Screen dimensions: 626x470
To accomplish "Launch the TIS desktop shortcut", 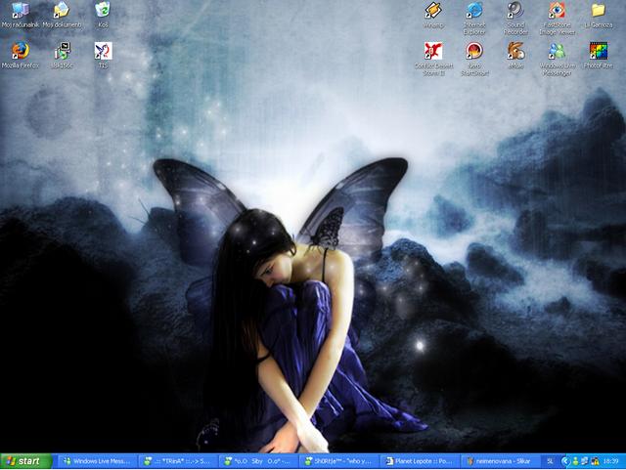I will (x=103, y=51).
